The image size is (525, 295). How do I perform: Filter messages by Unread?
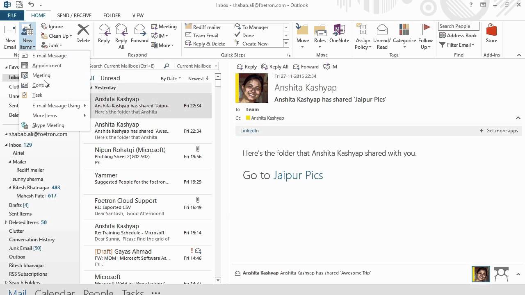[x=110, y=78]
